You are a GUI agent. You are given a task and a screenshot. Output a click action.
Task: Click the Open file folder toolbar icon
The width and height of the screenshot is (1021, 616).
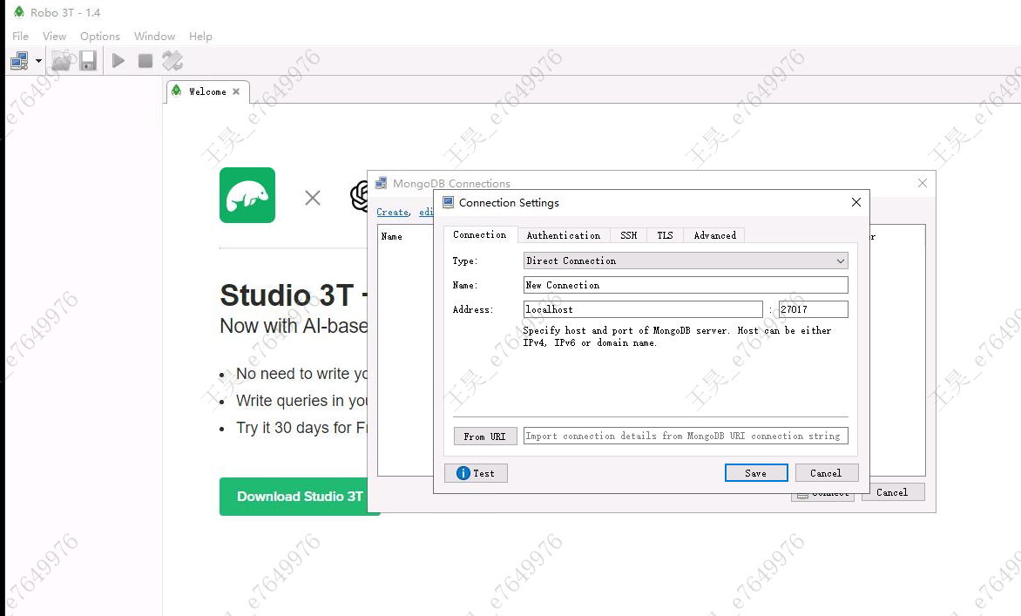(x=62, y=61)
